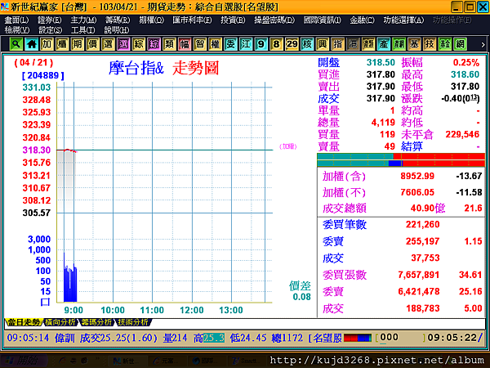Open the 投資(B) menu
Image resolution: width=490 pixels, height=368 pixels.
pyautogui.click(x=233, y=20)
